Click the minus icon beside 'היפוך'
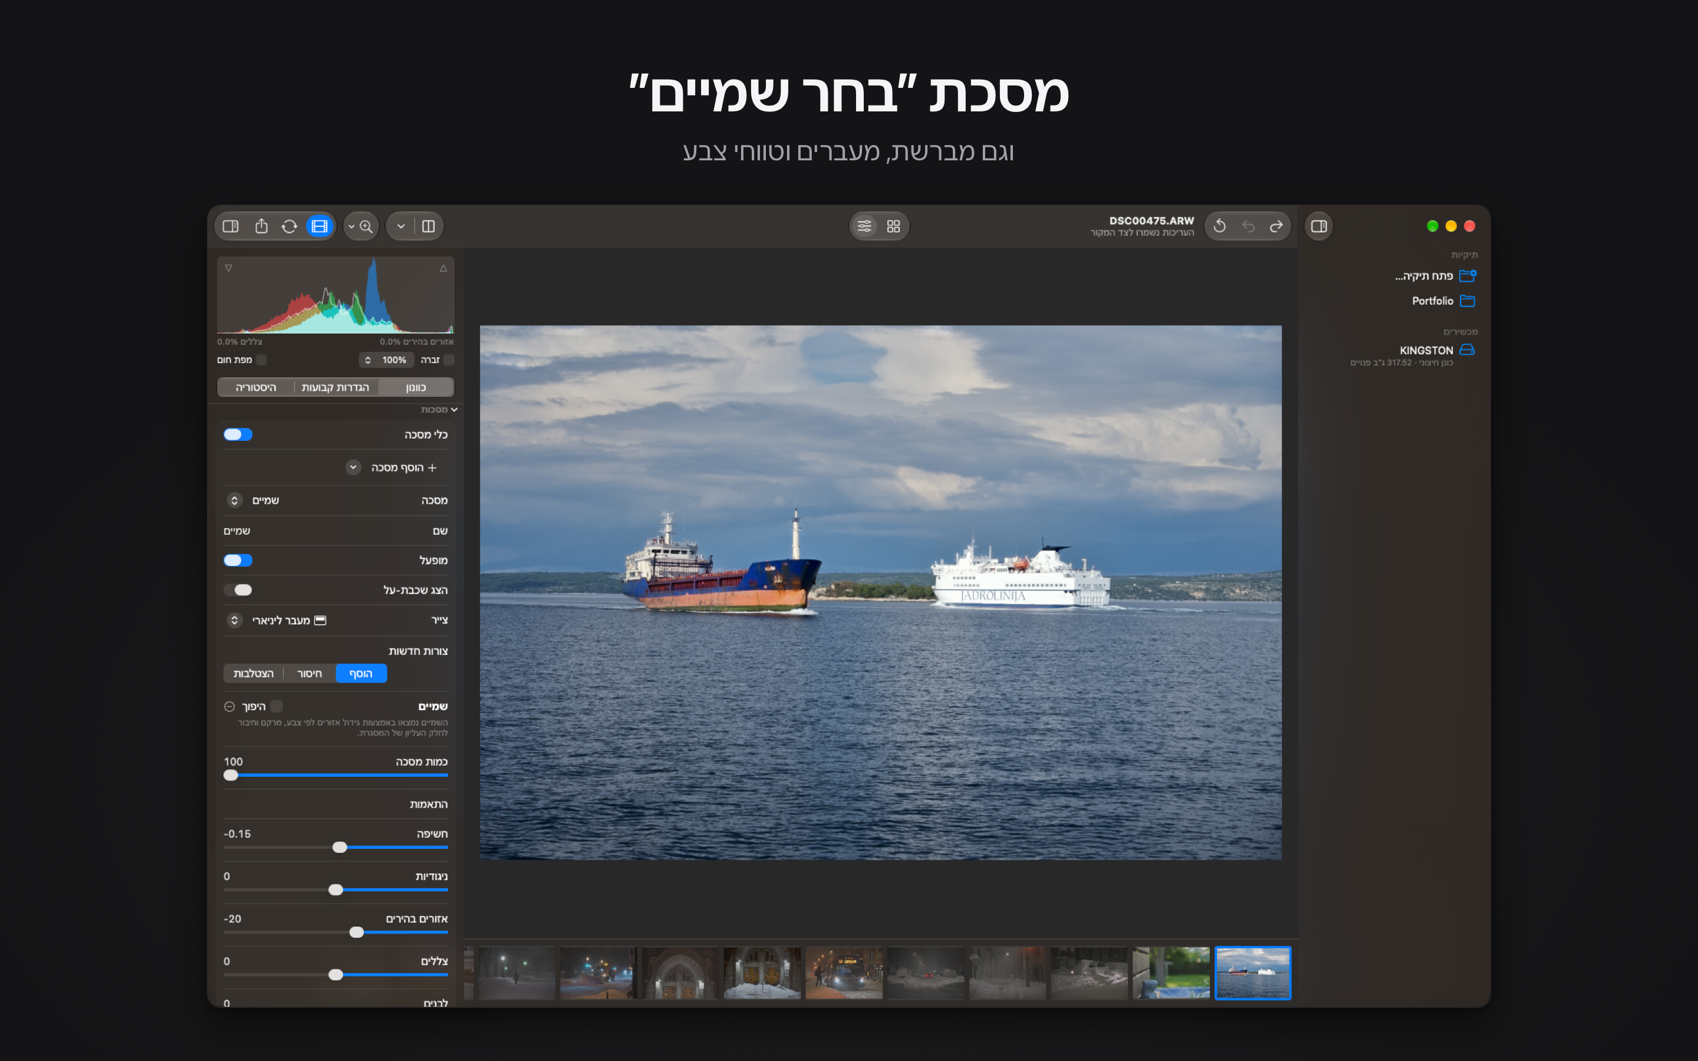Image resolution: width=1698 pixels, height=1061 pixels. [229, 707]
